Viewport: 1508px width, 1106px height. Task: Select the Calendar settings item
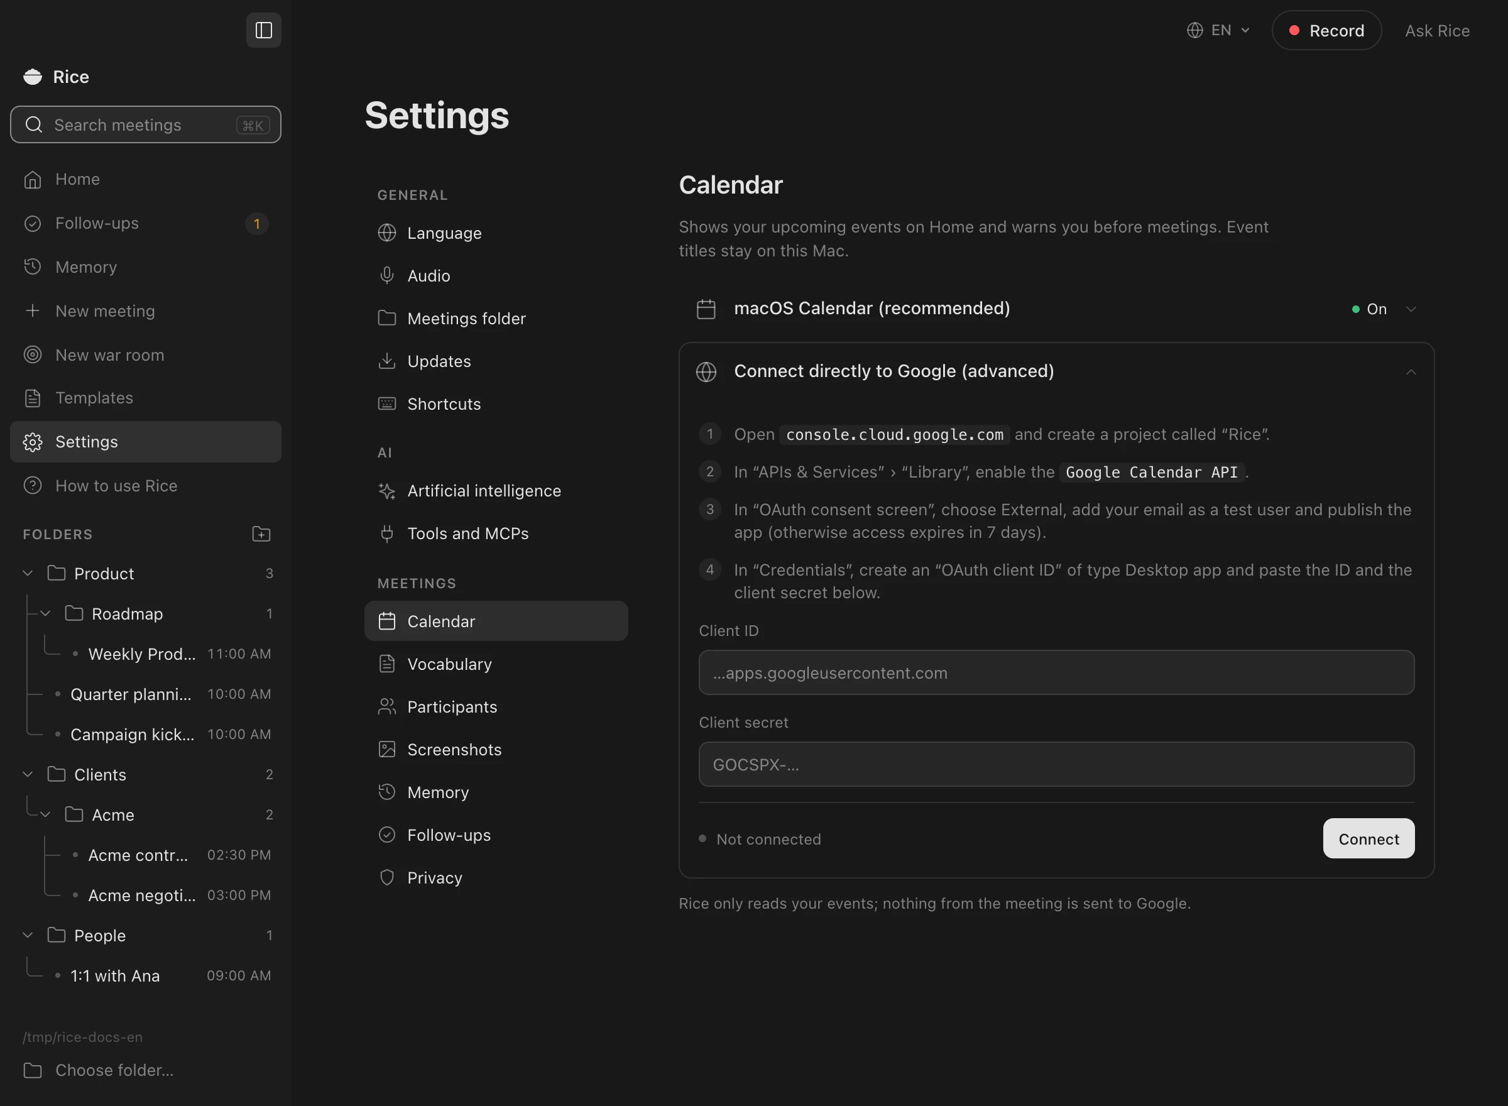496,621
